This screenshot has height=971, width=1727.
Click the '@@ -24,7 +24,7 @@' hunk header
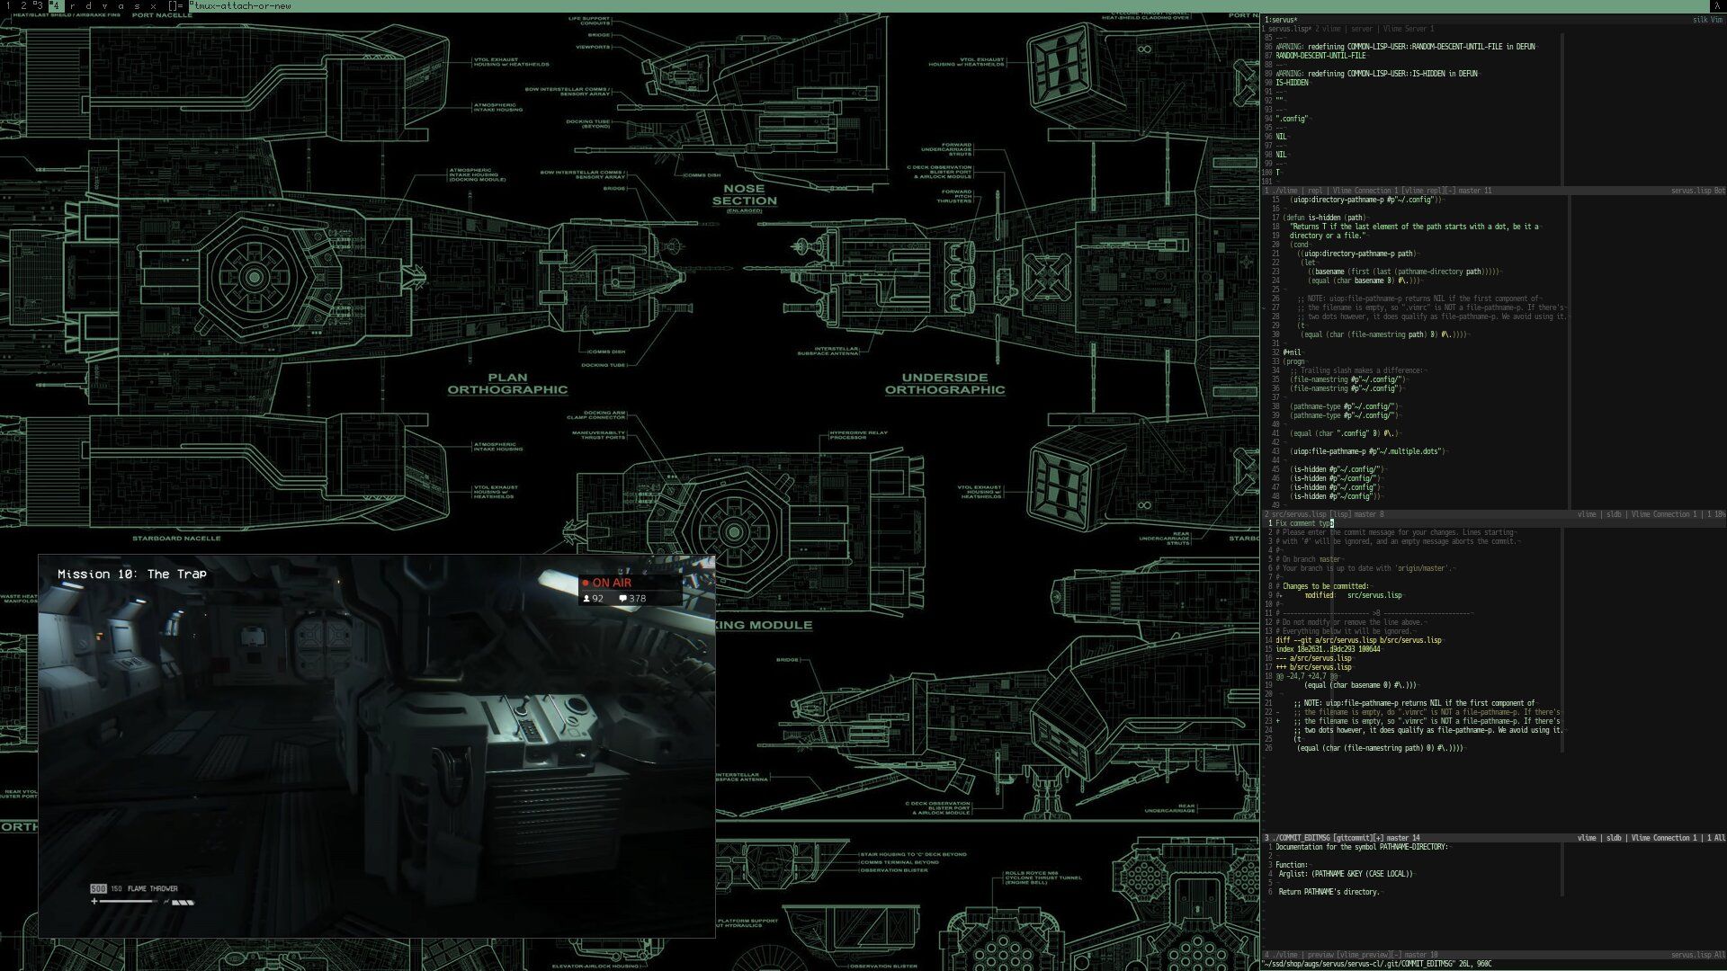(x=1306, y=676)
